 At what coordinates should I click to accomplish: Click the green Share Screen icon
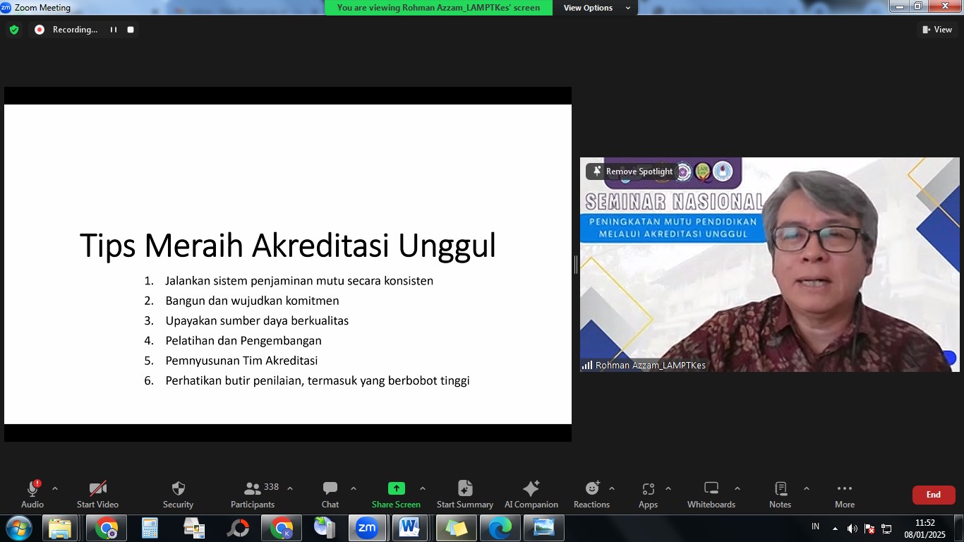click(x=396, y=489)
